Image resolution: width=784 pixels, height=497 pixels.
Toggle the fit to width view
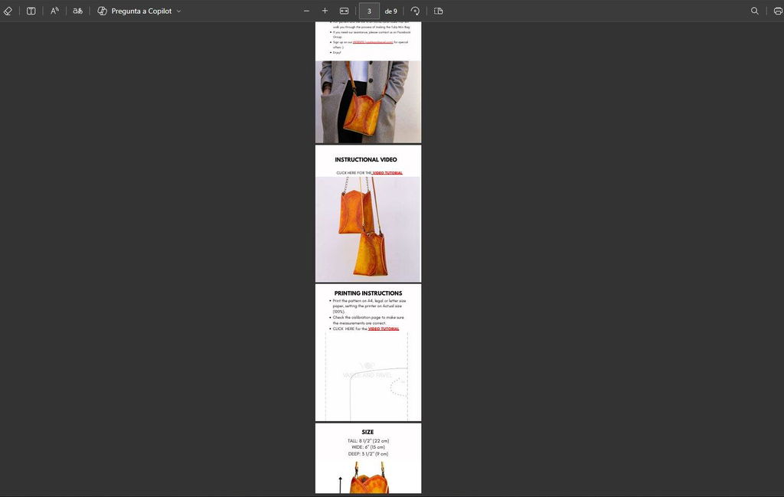pos(344,11)
